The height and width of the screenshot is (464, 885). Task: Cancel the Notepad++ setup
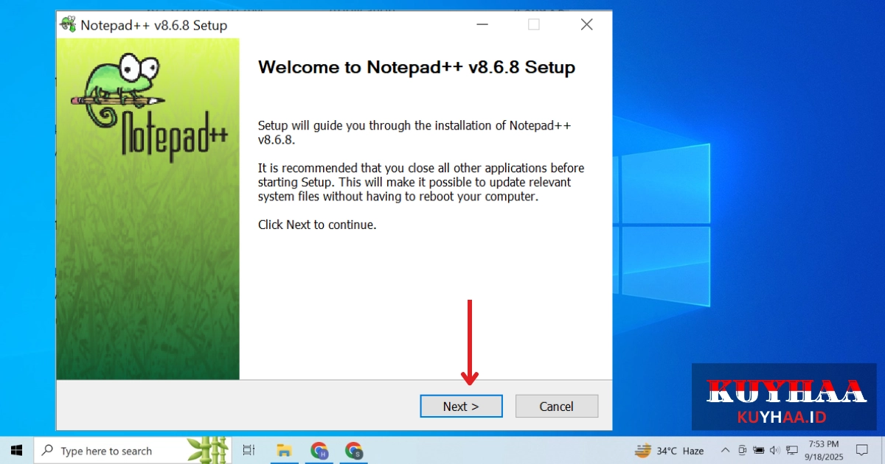pos(557,407)
